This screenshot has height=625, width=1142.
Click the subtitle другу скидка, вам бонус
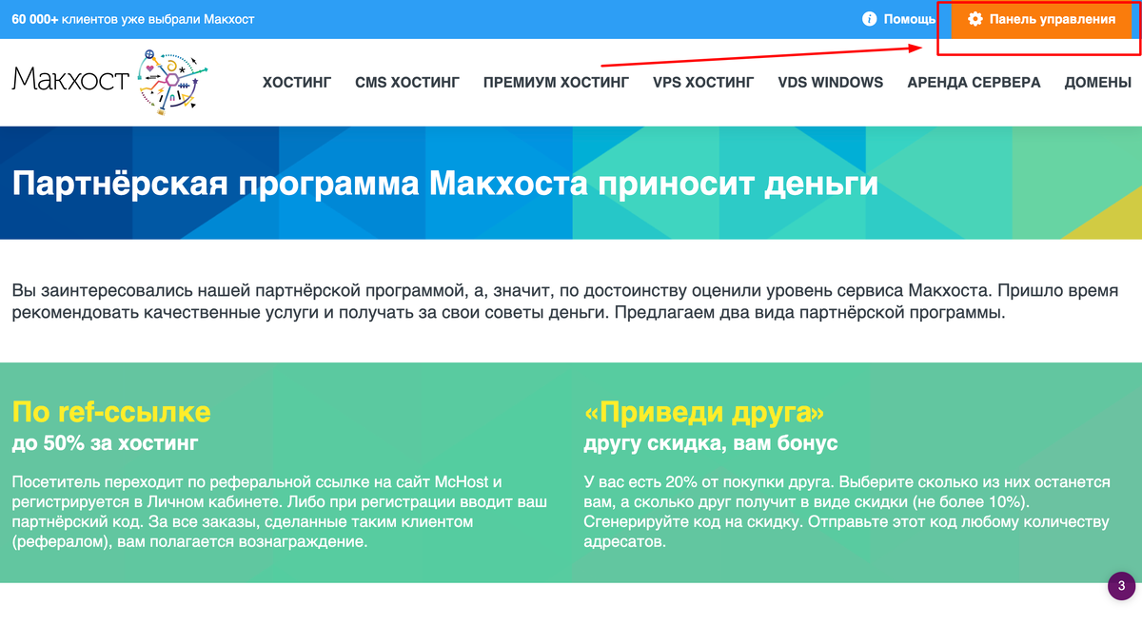pyautogui.click(x=711, y=443)
